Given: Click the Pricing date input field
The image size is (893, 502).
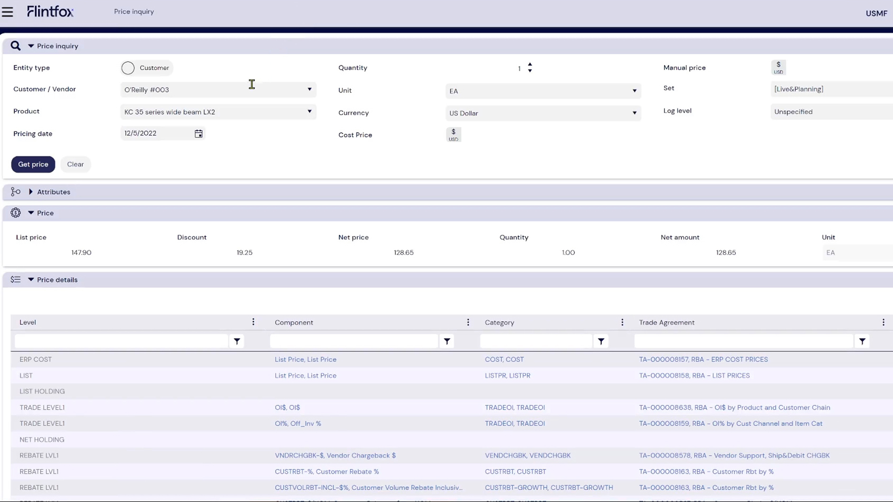Looking at the screenshot, I should [157, 133].
